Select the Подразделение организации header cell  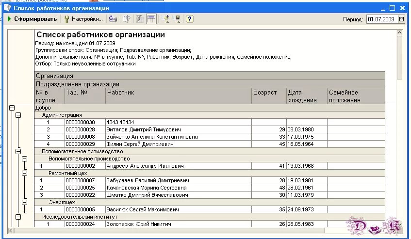[x=210, y=84]
